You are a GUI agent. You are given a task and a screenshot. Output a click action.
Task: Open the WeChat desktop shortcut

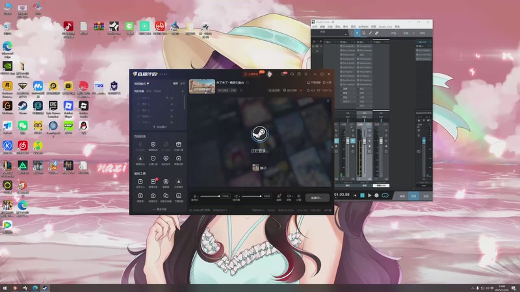pyautogui.click(x=23, y=126)
